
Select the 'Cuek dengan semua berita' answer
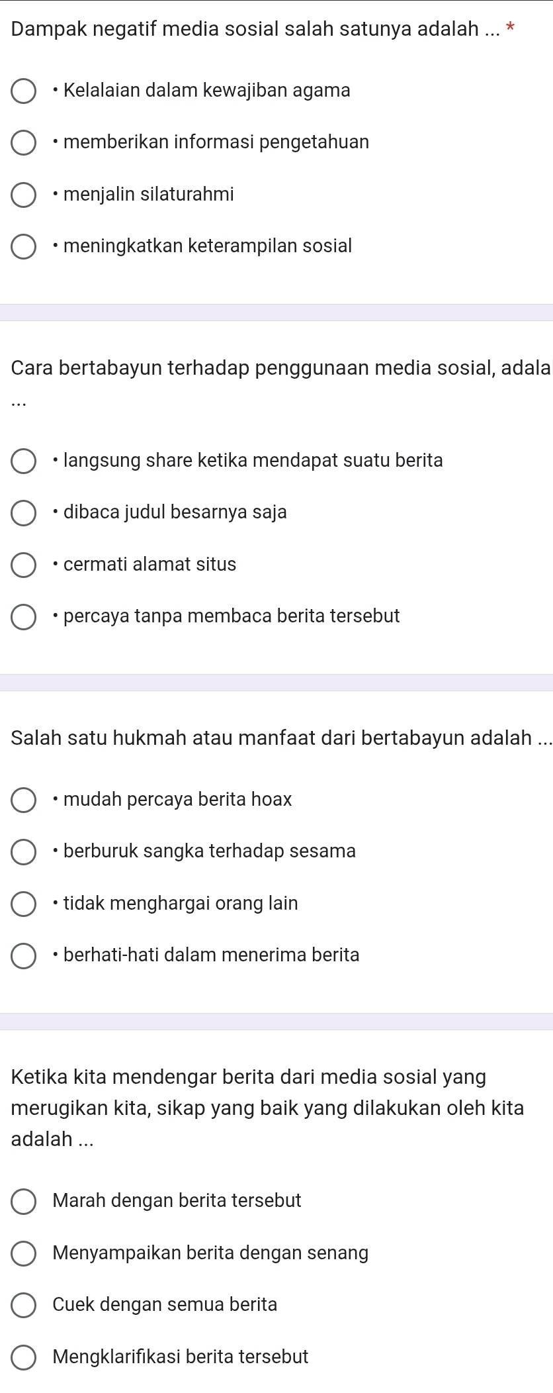[24, 1305]
